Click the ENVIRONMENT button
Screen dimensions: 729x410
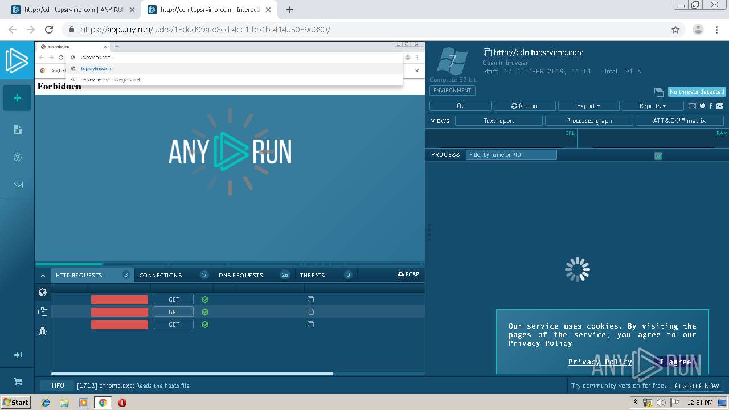452,91
